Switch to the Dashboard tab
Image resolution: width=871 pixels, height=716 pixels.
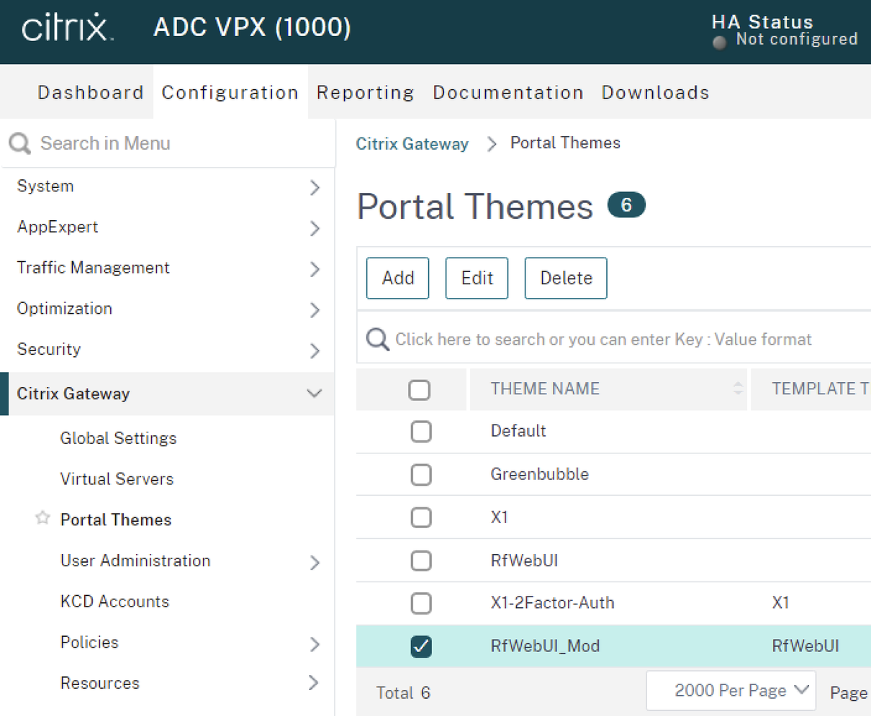coord(90,93)
